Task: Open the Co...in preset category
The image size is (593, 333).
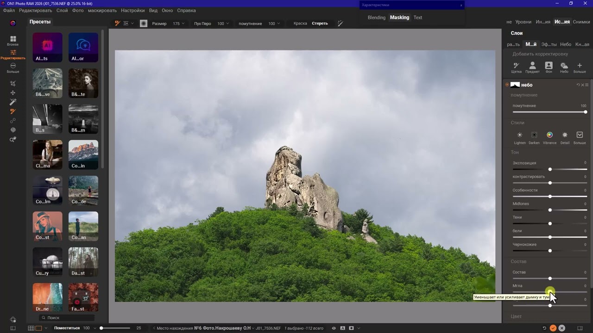Action: (83, 155)
